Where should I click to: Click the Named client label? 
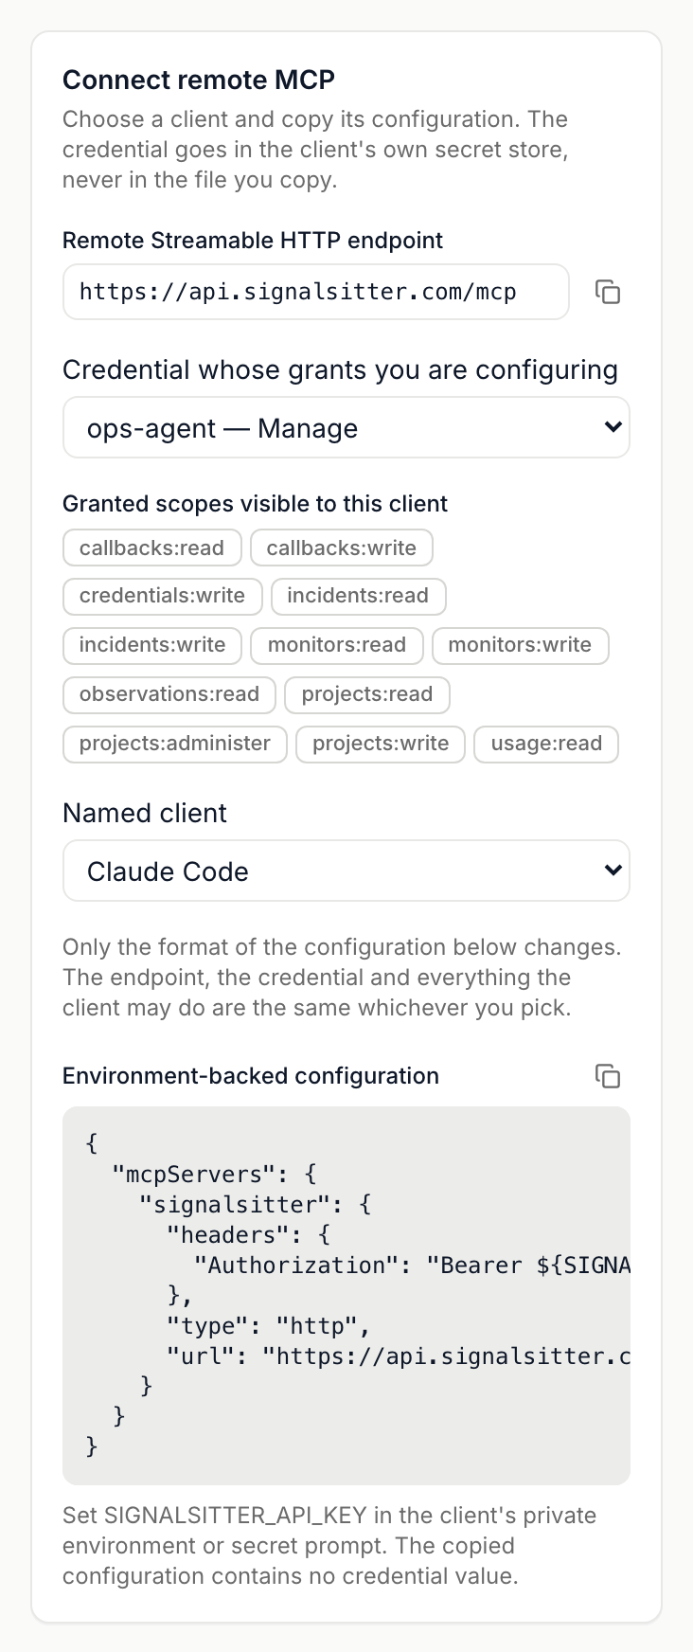point(145,814)
